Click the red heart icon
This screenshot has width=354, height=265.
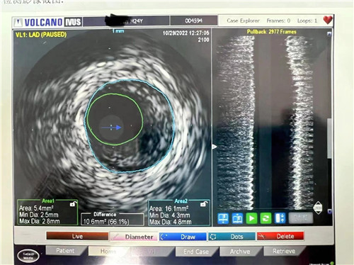(328, 20)
